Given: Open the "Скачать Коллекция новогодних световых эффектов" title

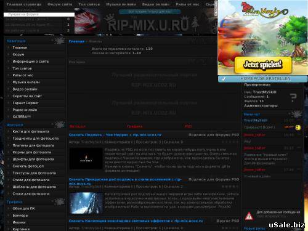Looking at the screenshot, I should coord(136,221).
